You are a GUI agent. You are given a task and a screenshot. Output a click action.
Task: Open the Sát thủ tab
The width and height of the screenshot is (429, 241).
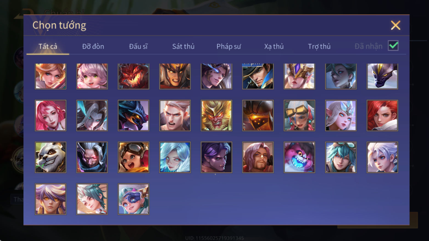pyautogui.click(x=183, y=46)
